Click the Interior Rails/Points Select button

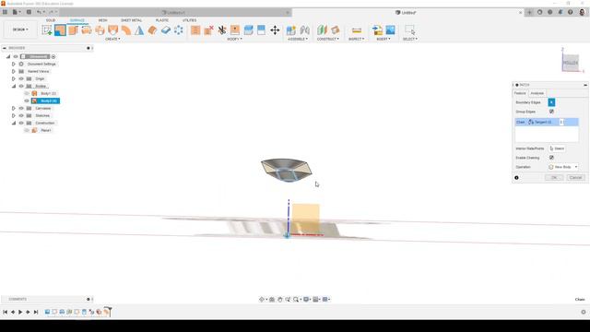pyautogui.click(x=557, y=148)
